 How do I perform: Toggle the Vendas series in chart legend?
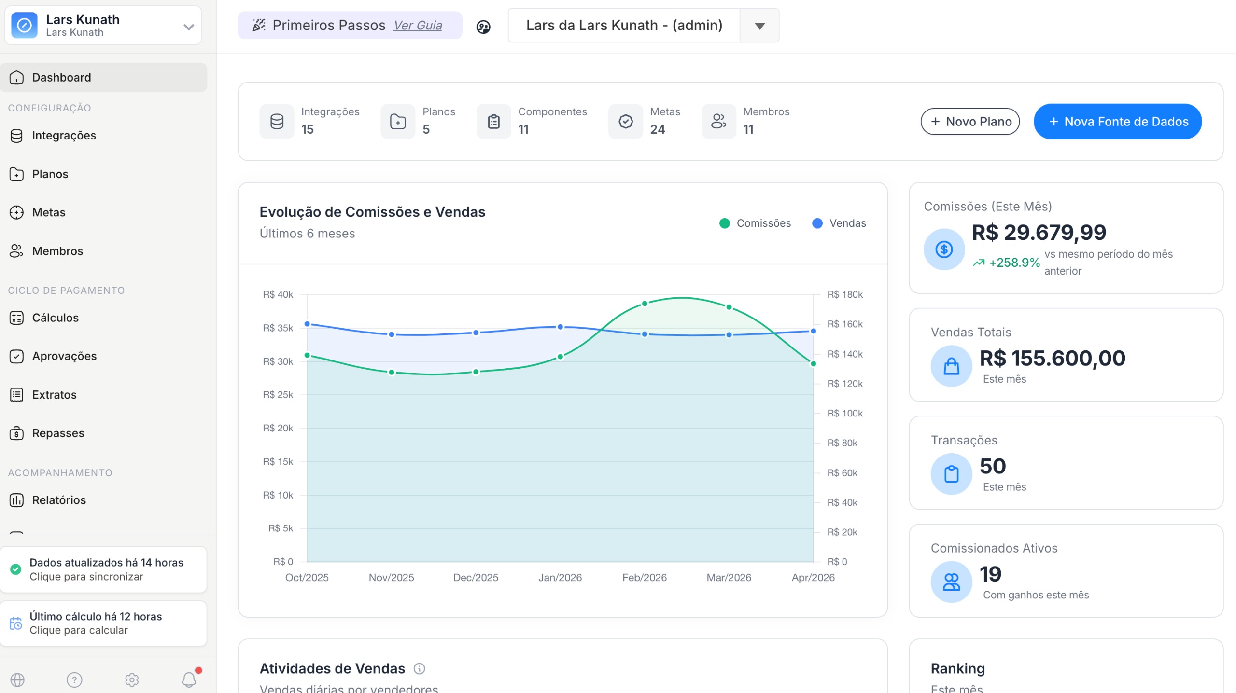pos(839,223)
